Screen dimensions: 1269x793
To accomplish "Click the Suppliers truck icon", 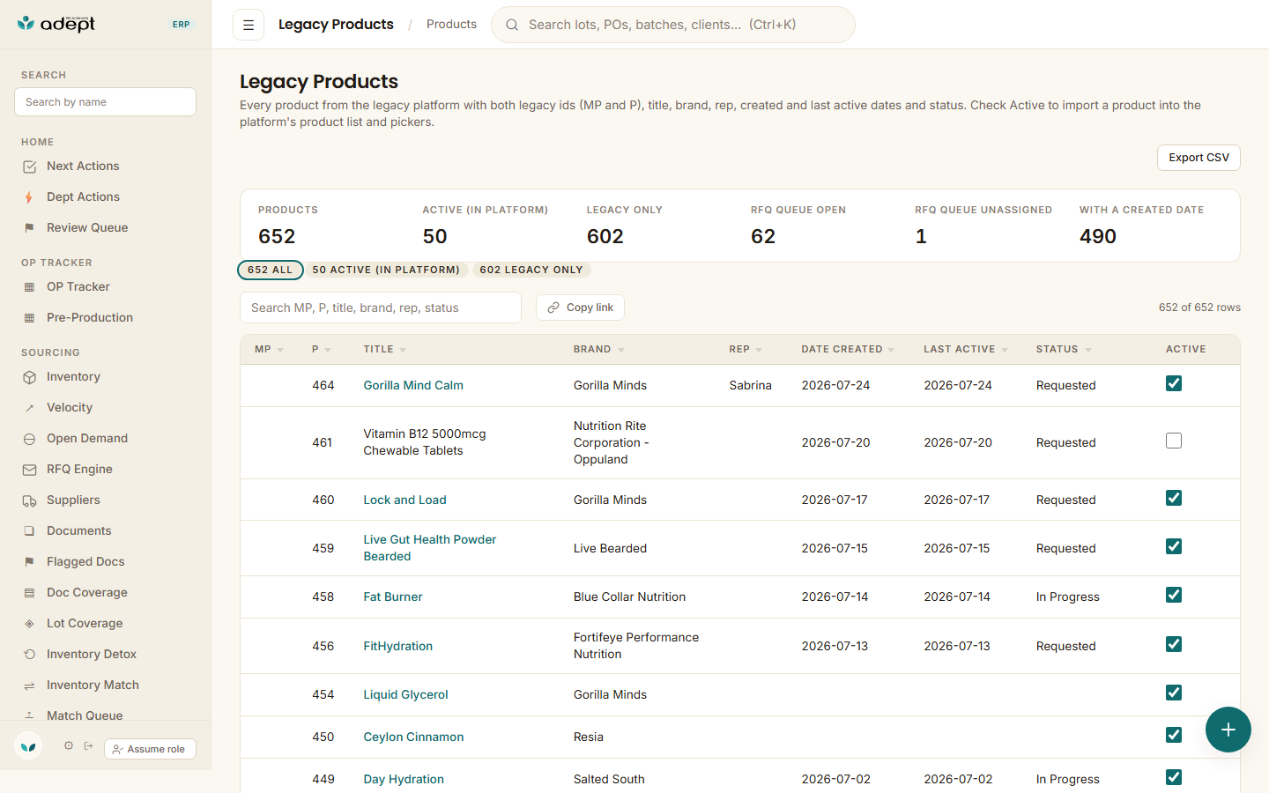I will tap(30, 500).
